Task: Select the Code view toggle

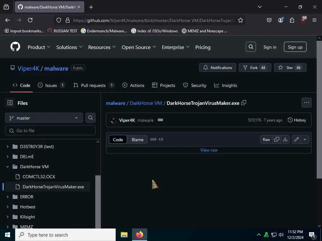Action: [118, 140]
